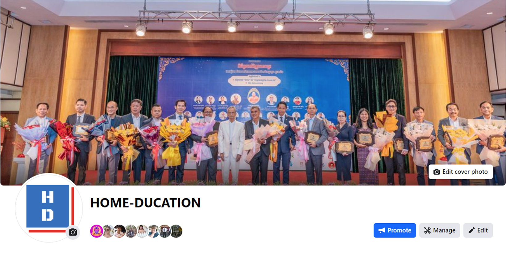Open the third follower avatar with the dark background
The width and height of the screenshot is (506, 264).
click(119, 231)
